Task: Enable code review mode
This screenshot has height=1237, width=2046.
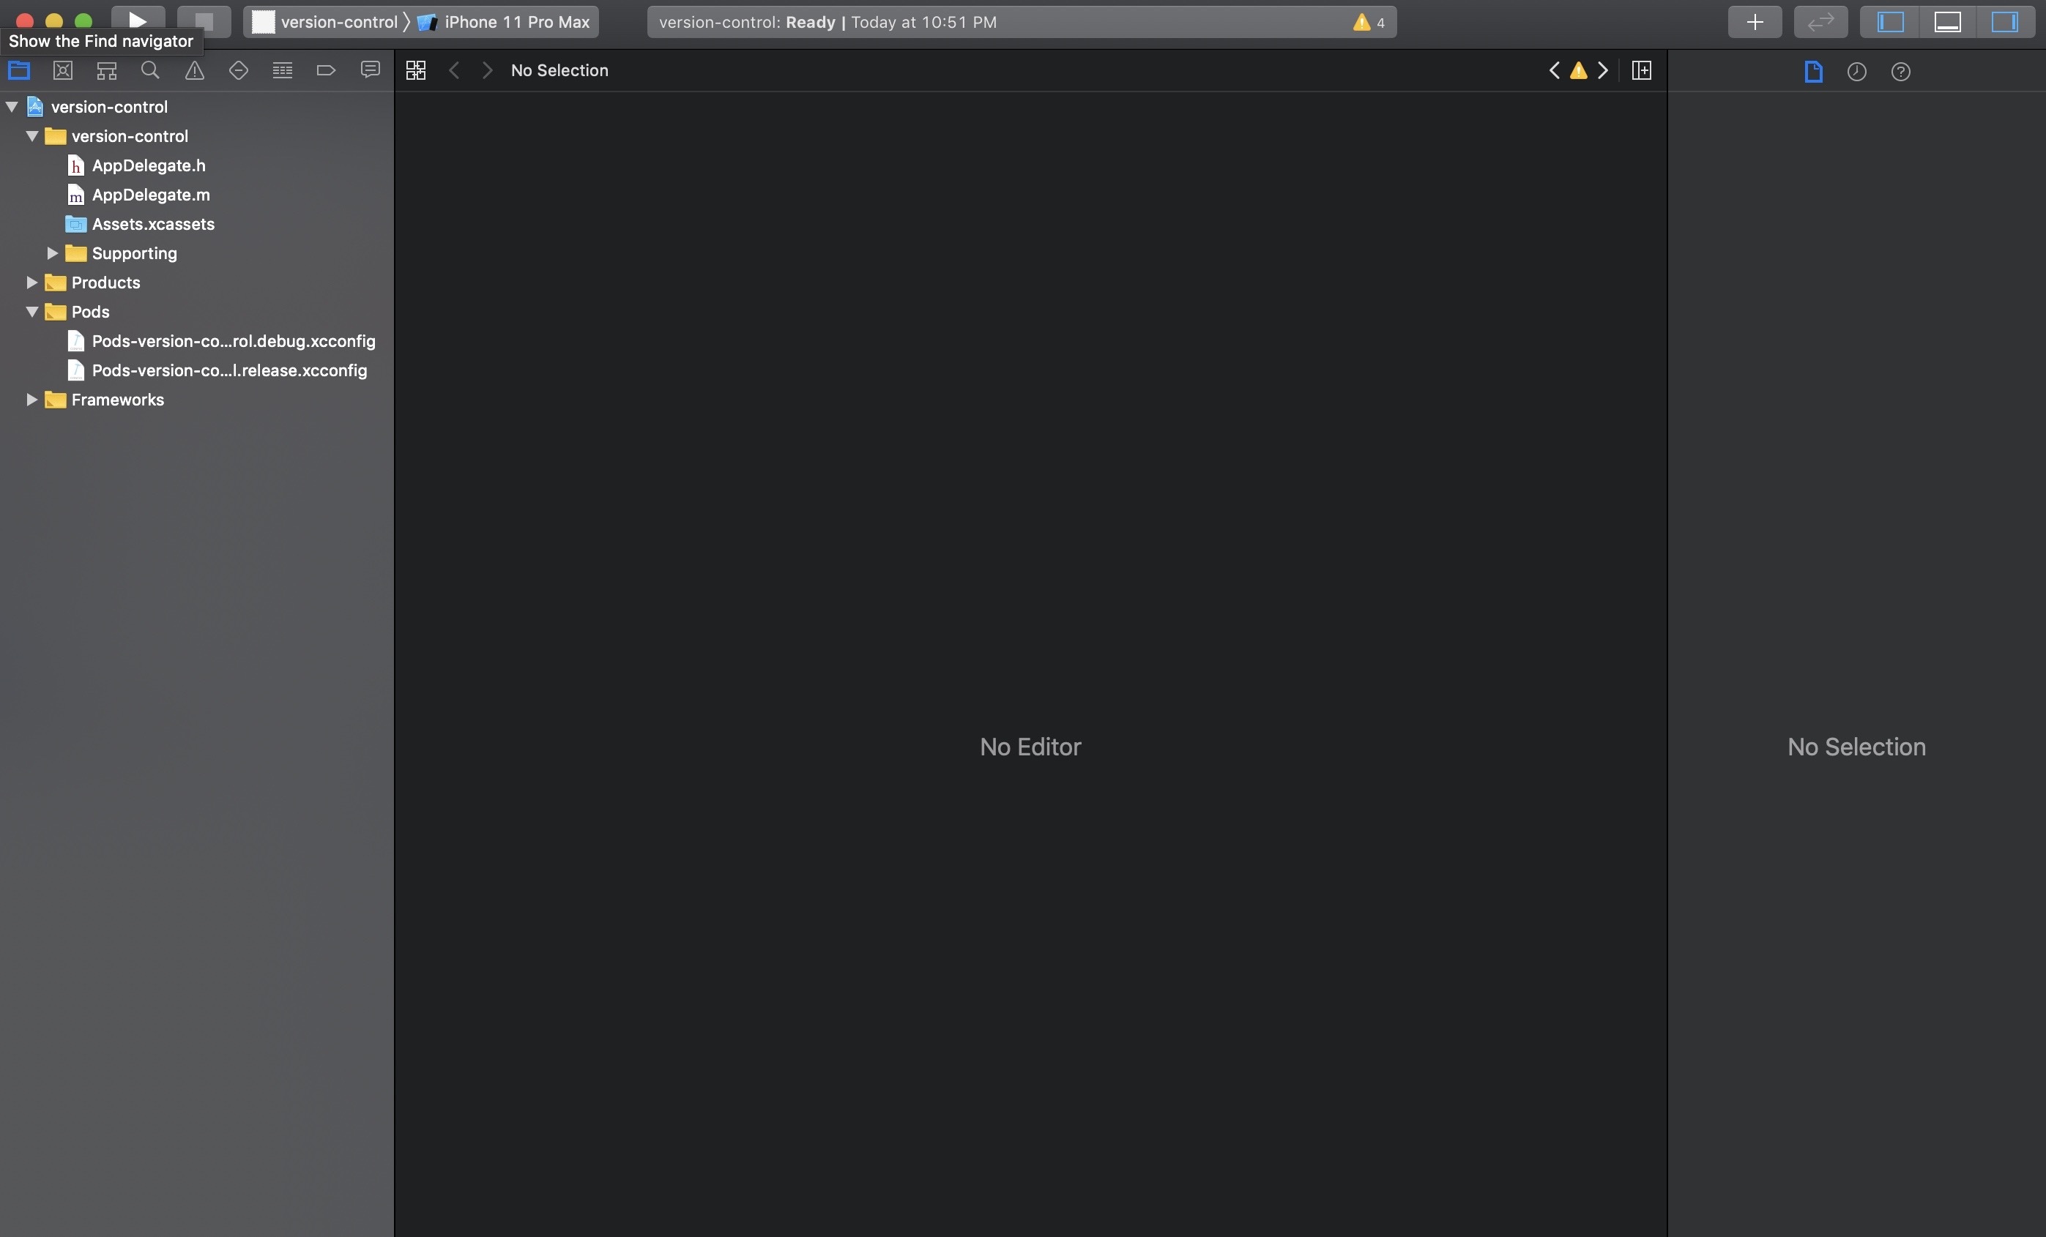Action: coord(1820,21)
